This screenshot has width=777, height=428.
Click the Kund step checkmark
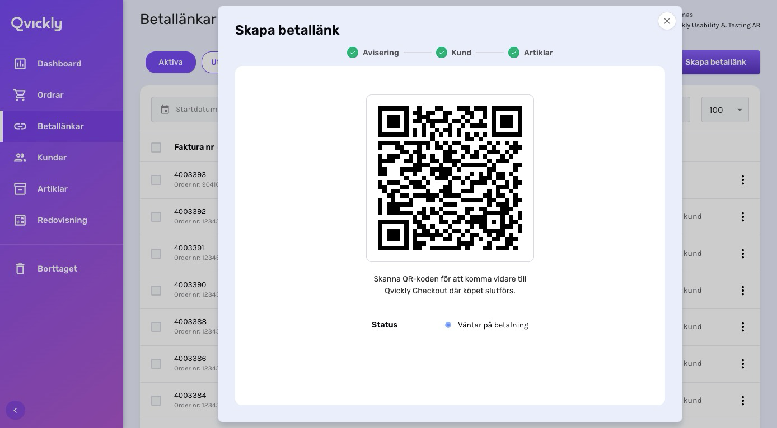coord(442,53)
